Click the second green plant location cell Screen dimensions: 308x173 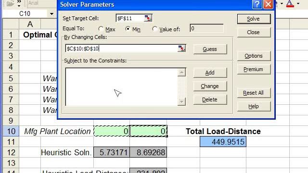click(x=148, y=131)
